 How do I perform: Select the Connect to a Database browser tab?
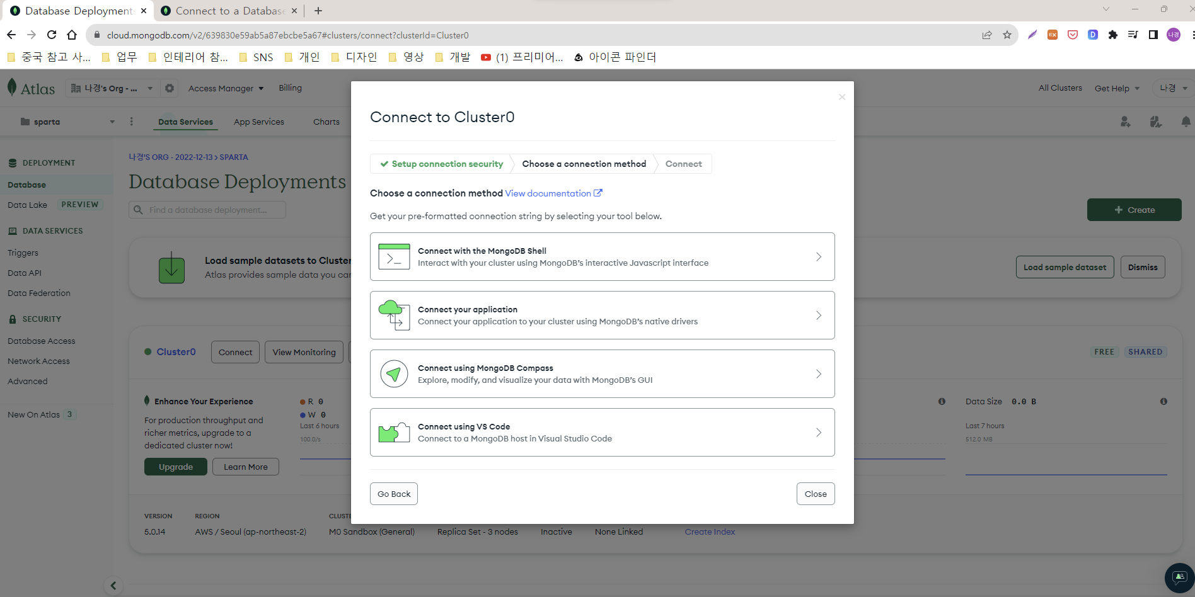pos(230,11)
